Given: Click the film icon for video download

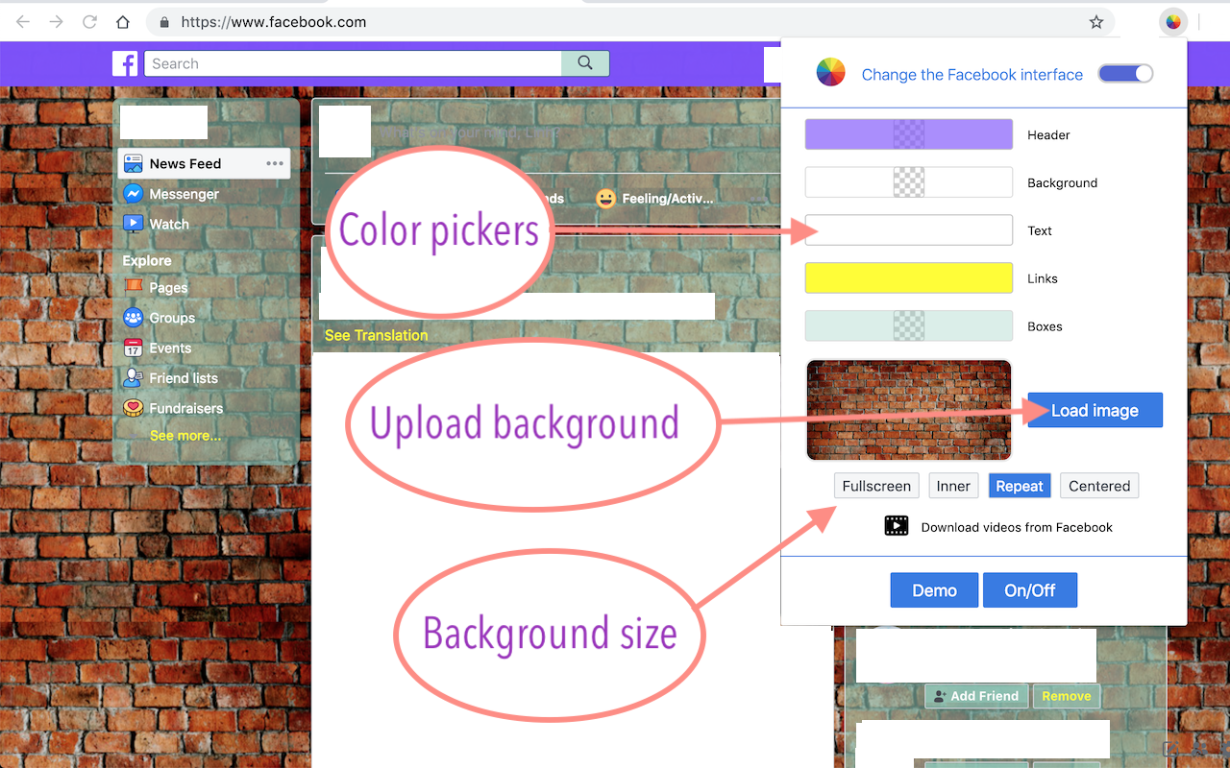Looking at the screenshot, I should (x=897, y=526).
